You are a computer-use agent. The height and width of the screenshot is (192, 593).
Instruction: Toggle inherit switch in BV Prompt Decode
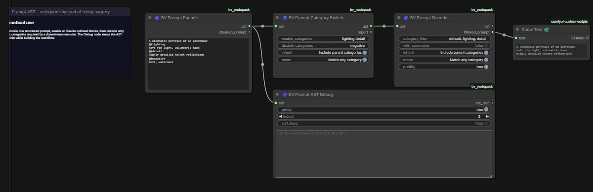(486, 53)
